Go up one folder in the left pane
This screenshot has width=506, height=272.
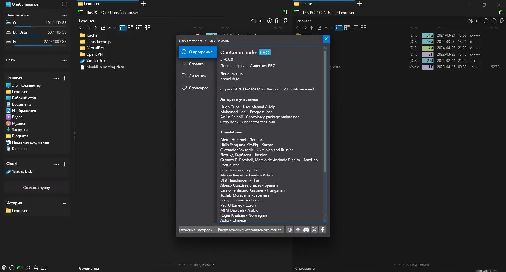tap(95, 28)
